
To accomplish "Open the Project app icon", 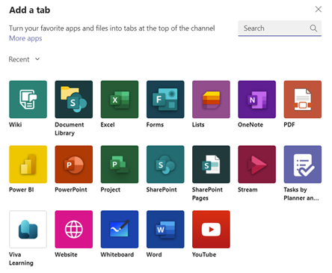I will tap(120, 165).
